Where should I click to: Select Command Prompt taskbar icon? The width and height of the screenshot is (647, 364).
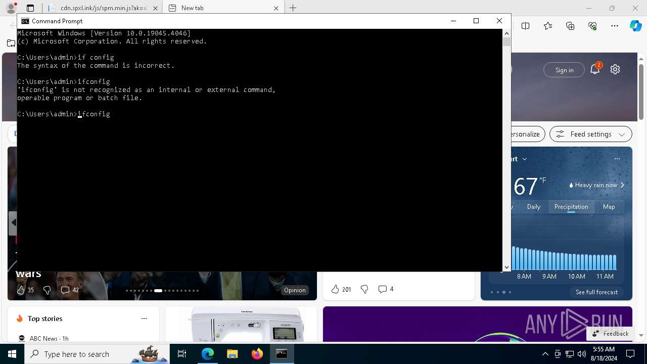282,354
